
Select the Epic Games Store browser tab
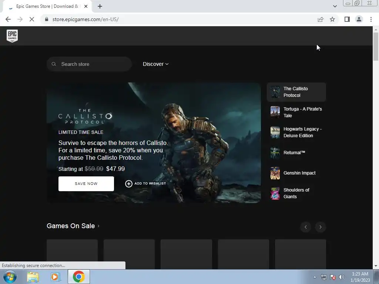click(47, 6)
